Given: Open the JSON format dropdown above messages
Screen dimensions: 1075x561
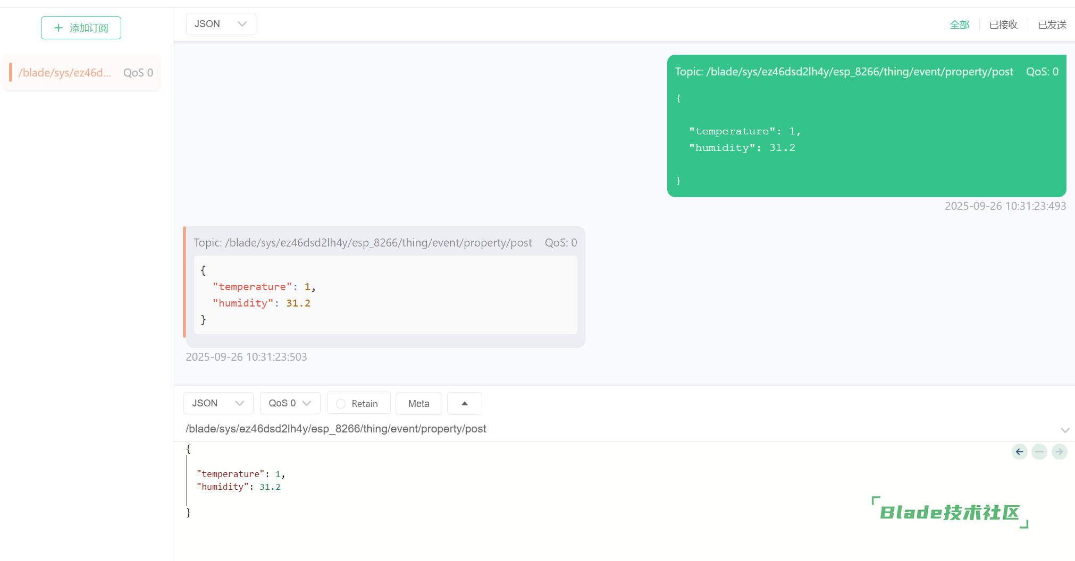Looking at the screenshot, I should (221, 24).
